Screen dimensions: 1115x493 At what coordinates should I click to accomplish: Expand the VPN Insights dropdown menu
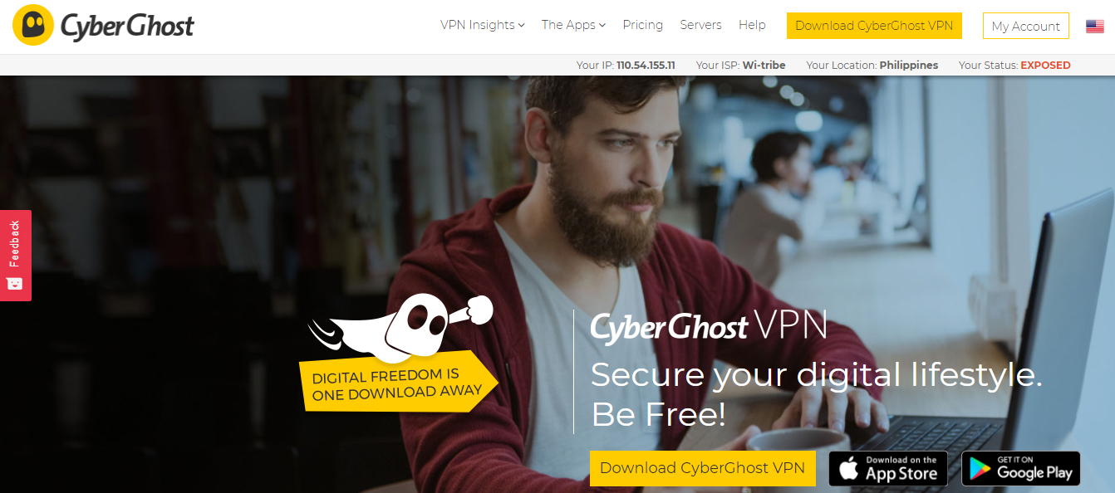[483, 25]
